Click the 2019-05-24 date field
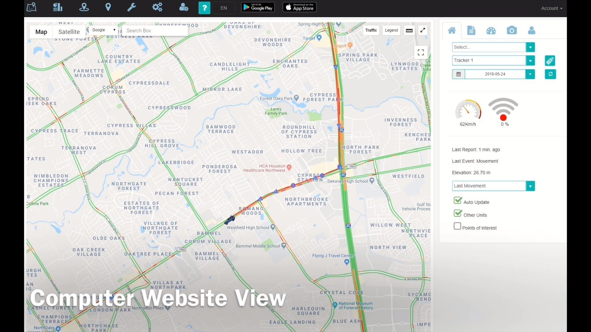This screenshot has height=332, width=591. pyautogui.click(x=495, y=74)
